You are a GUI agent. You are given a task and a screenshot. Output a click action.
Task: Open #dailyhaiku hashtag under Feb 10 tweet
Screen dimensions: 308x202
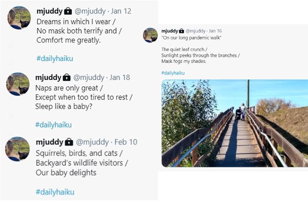[x=55, y=192]
